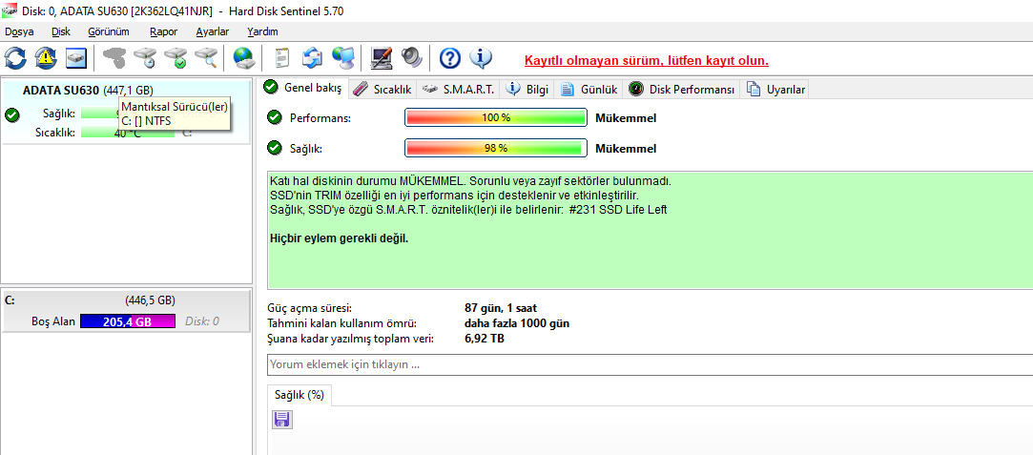The image size is (1033, 455).
Task: Select the Sağlık (%) graph tab
Action: (300, 395)
